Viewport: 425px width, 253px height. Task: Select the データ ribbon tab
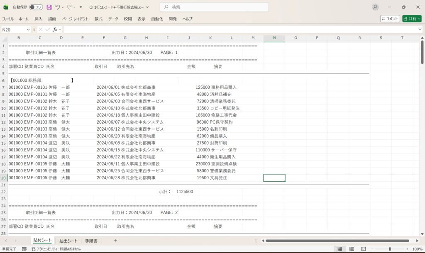tap(113, 19)
